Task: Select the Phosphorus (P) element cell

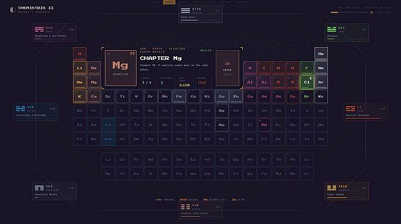Action: tap(278, 82)
